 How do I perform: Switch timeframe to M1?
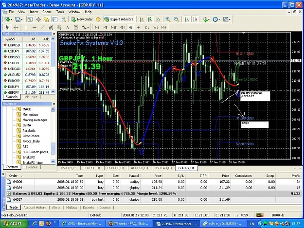tap(97, 28)
